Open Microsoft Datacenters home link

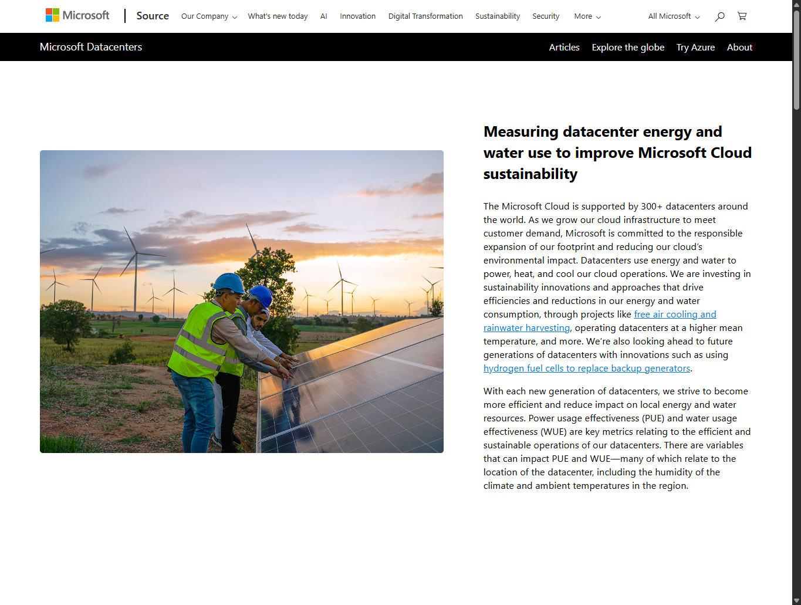(x=91, y=47)
